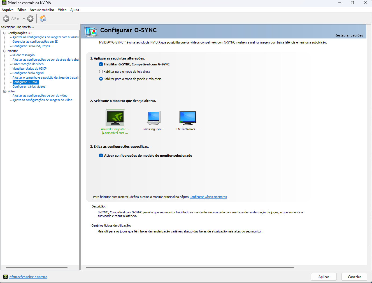Toggle Ativar configurações do modelo de monitor selecionado
This screenshot has width=372, height=283.
[101, 156]
